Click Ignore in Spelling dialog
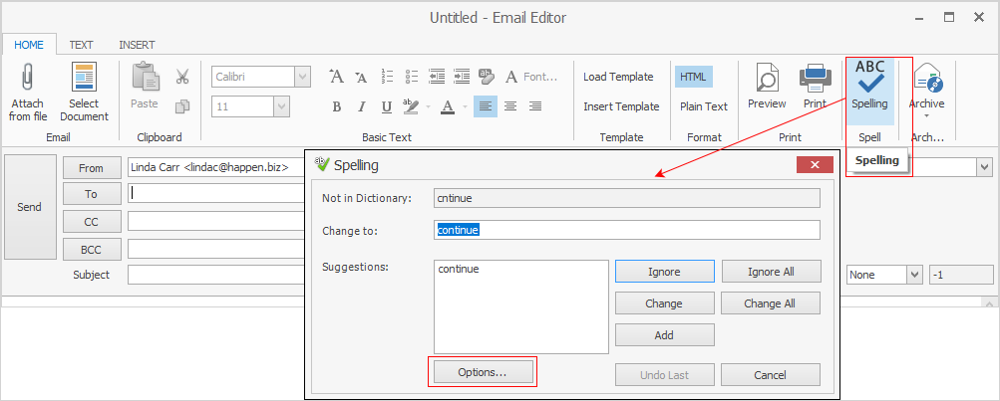Screen dimensions: 1000x401 click(x=665, y=272)
